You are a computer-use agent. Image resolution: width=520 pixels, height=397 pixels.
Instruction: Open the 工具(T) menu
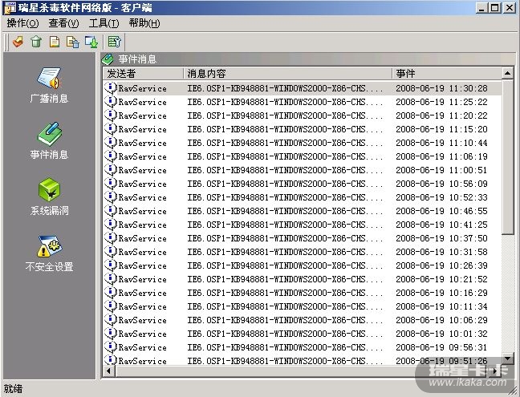pos(104,23)
